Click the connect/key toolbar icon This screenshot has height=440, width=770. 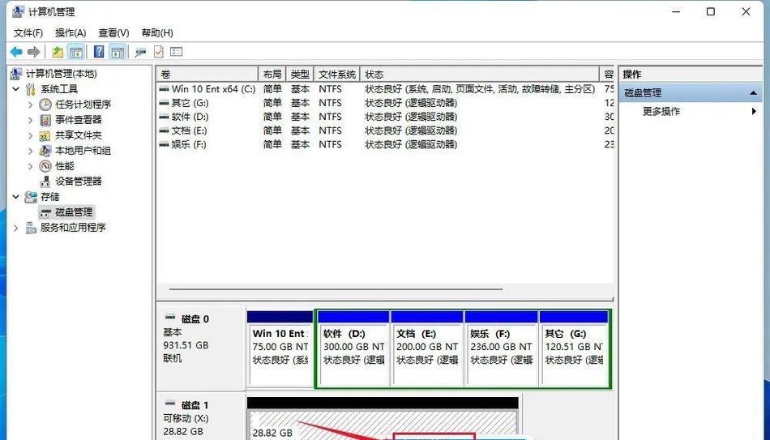pos(140,52)
